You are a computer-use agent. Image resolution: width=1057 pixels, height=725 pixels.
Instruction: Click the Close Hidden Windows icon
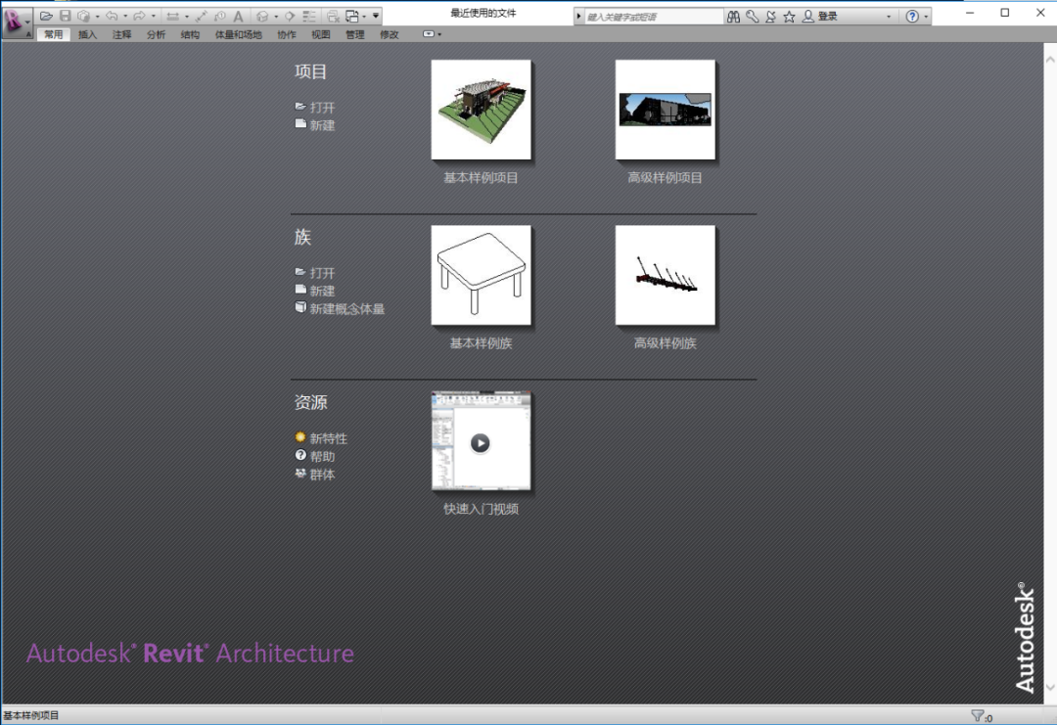[x=333, y=16]
